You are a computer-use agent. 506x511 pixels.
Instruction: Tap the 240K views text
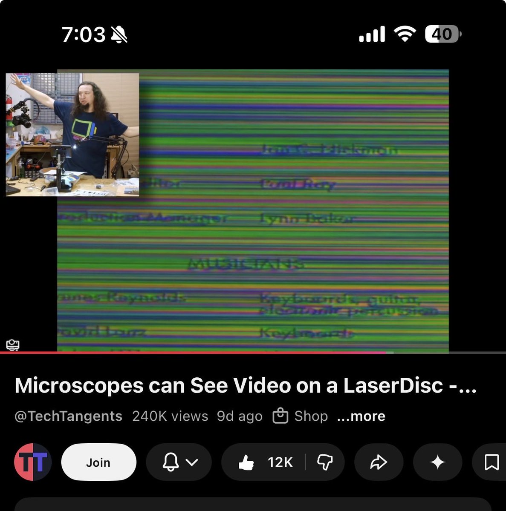coord(170,416)
